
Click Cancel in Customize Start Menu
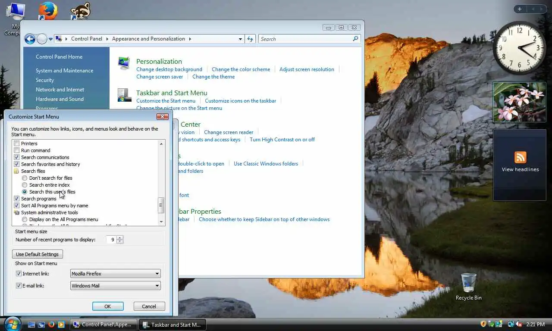[149, 306]
